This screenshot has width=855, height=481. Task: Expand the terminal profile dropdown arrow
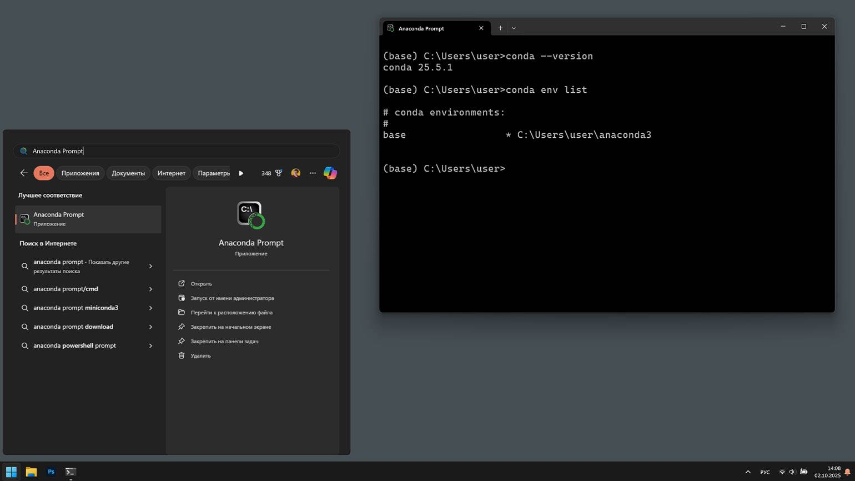pos(514,28)
